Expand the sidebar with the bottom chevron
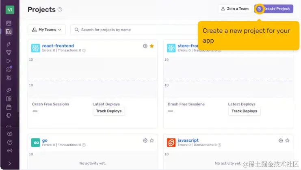Screen dimensions: 301x170 (x=10, y=164)
